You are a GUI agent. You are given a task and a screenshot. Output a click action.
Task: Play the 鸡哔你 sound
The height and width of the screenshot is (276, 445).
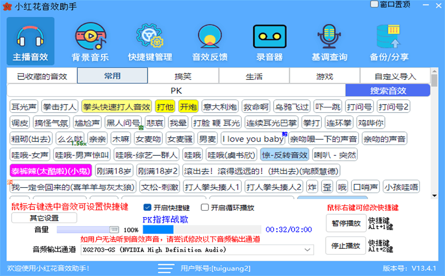371,123
